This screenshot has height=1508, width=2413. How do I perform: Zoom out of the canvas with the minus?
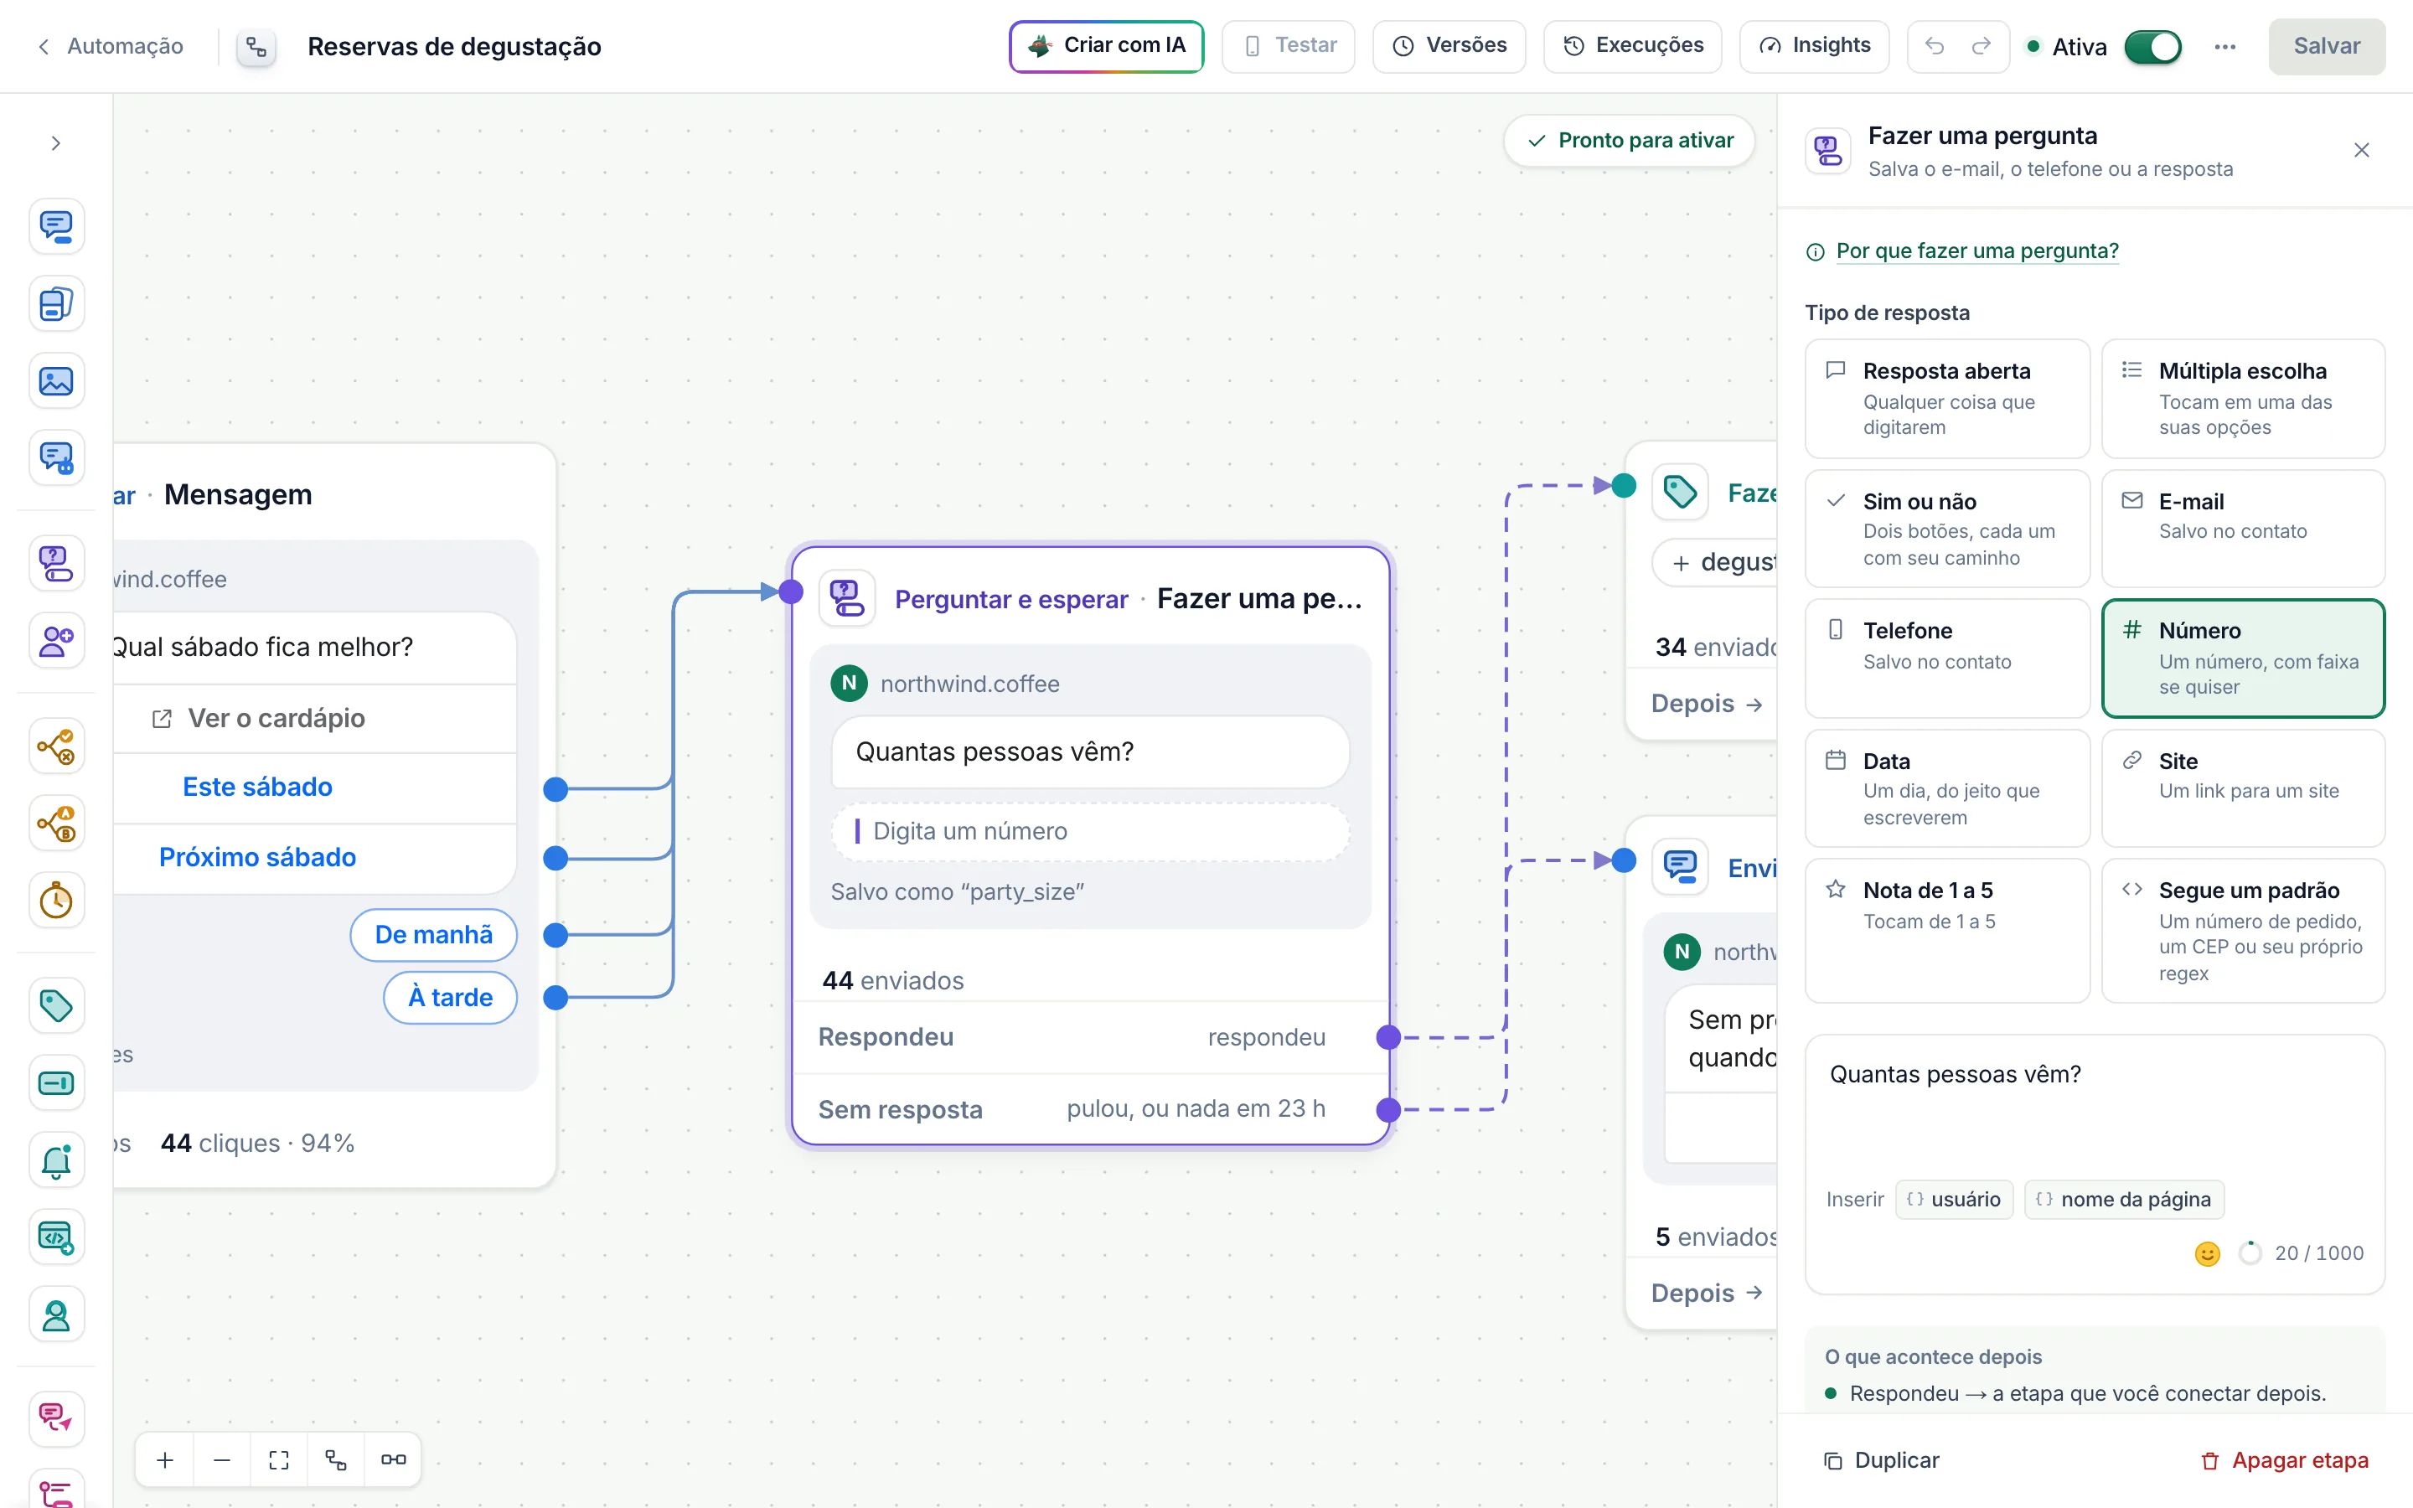(221, 1460)
